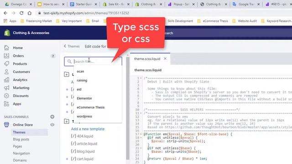Viewport: 292px width, 164px height.
Task: Open Navigation under Online Store
Action: [21, 153]
